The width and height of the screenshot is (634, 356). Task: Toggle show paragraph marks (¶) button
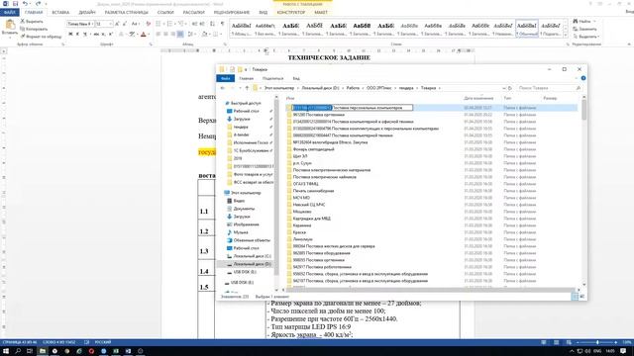point(222,24)
